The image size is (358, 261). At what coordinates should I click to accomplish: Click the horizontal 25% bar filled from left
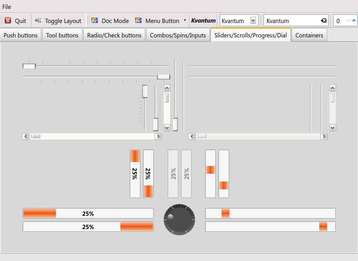pos(88,213)
